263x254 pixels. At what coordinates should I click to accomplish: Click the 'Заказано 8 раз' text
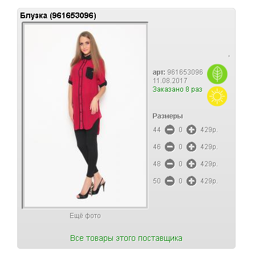(177, 89)
